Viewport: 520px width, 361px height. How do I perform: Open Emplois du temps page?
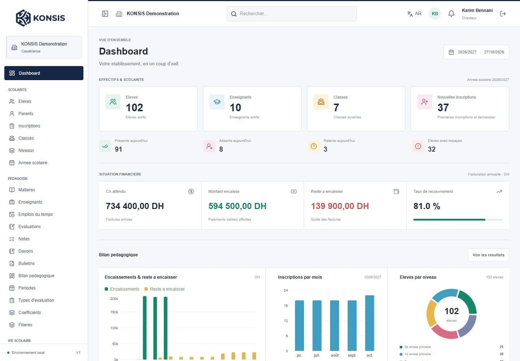pyautogui.click(x=44, y=214)
